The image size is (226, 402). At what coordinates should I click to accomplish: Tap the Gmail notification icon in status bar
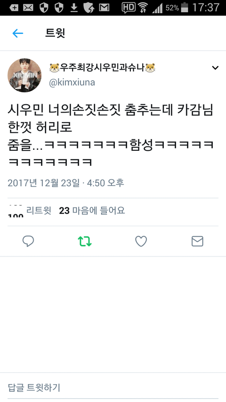click(x=104, y=8)
